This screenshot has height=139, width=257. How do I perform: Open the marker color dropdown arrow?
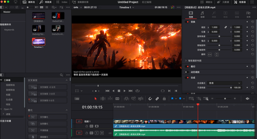tap(184, 99)
